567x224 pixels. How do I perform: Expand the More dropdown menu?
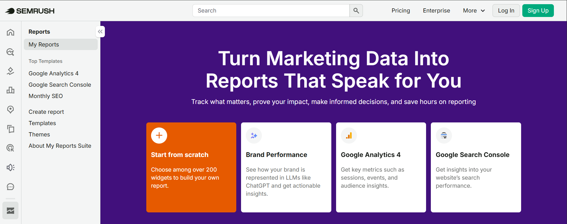[474, 11]
